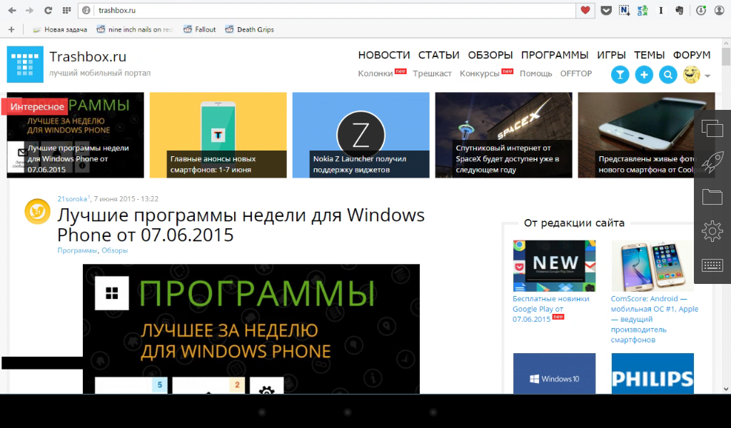Screen dimensions: 731x428
Task: Open 'ComScore: Android' sidebar article link
Action: click(x=655, y=319)
